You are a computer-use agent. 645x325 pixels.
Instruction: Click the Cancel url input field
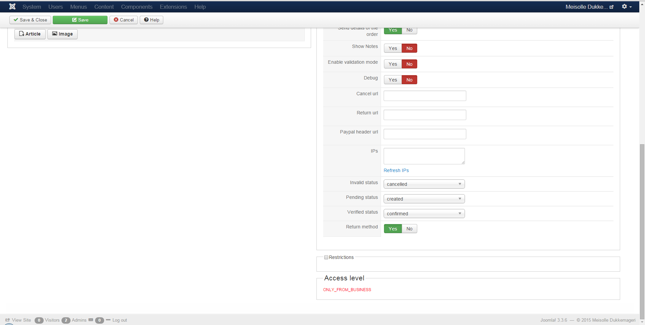(x=425, y=96)
